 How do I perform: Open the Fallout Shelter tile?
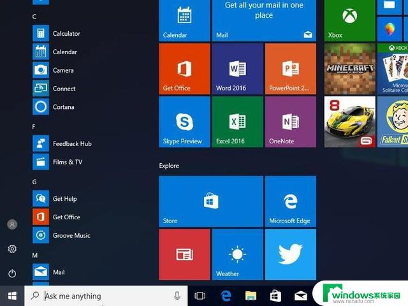[393, 122]
